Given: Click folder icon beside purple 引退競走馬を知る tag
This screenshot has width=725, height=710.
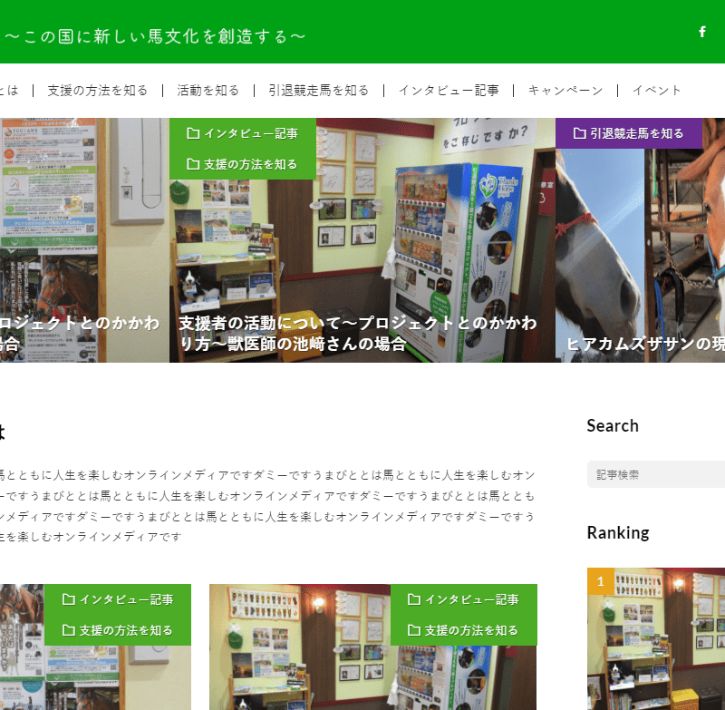Looking at the screenshot, I should (579, 133).
